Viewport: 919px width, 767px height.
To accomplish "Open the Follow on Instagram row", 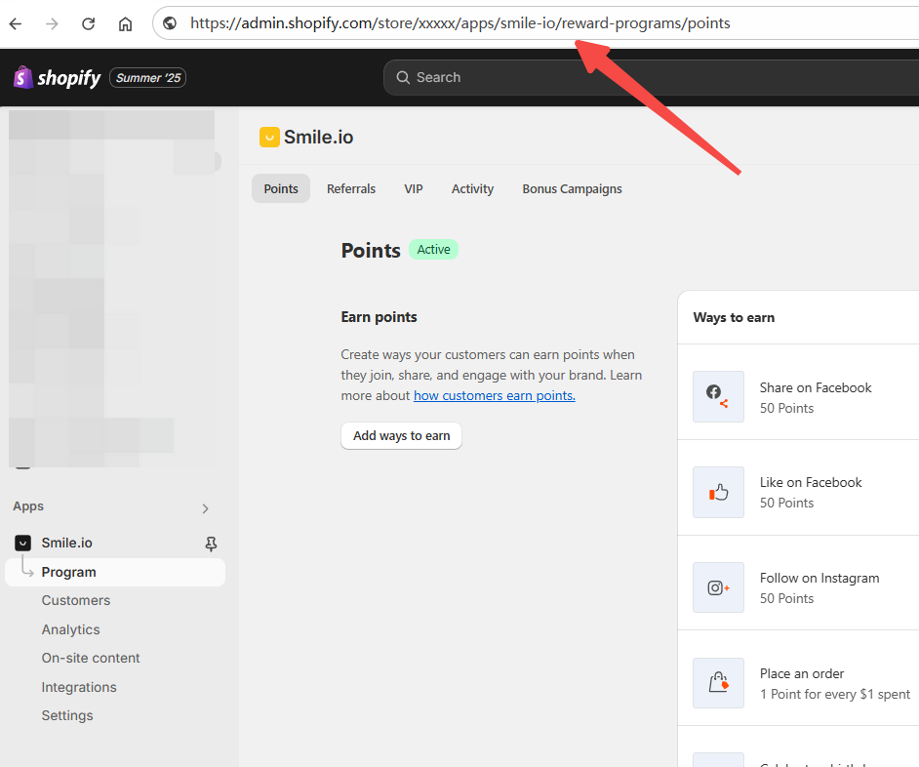I will pyautogui.click(x=798, y=583).
